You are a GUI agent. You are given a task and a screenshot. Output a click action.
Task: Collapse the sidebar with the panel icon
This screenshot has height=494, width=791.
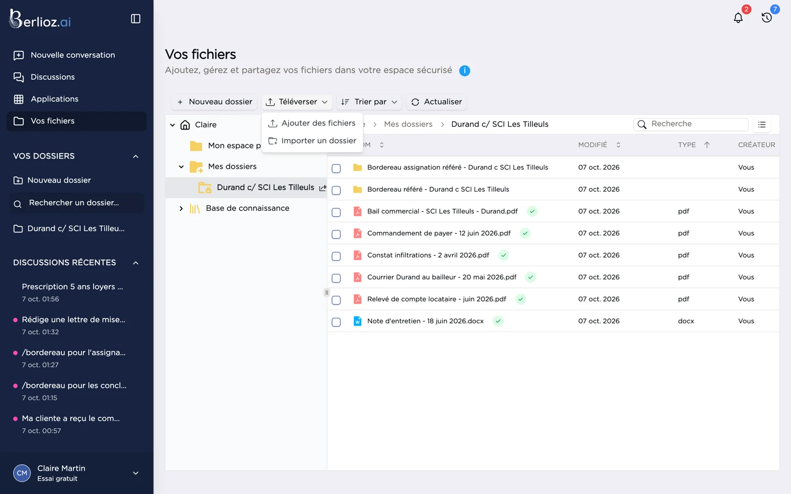[136, 19]
